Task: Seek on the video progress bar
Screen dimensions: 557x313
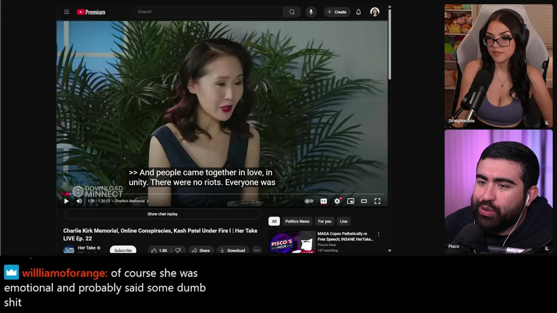Action: [x=222, y=194]
